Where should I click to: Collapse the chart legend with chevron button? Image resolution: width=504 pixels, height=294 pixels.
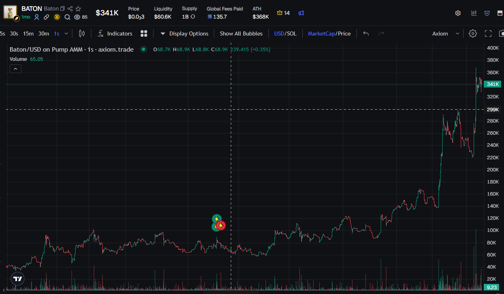click(15, 69)
